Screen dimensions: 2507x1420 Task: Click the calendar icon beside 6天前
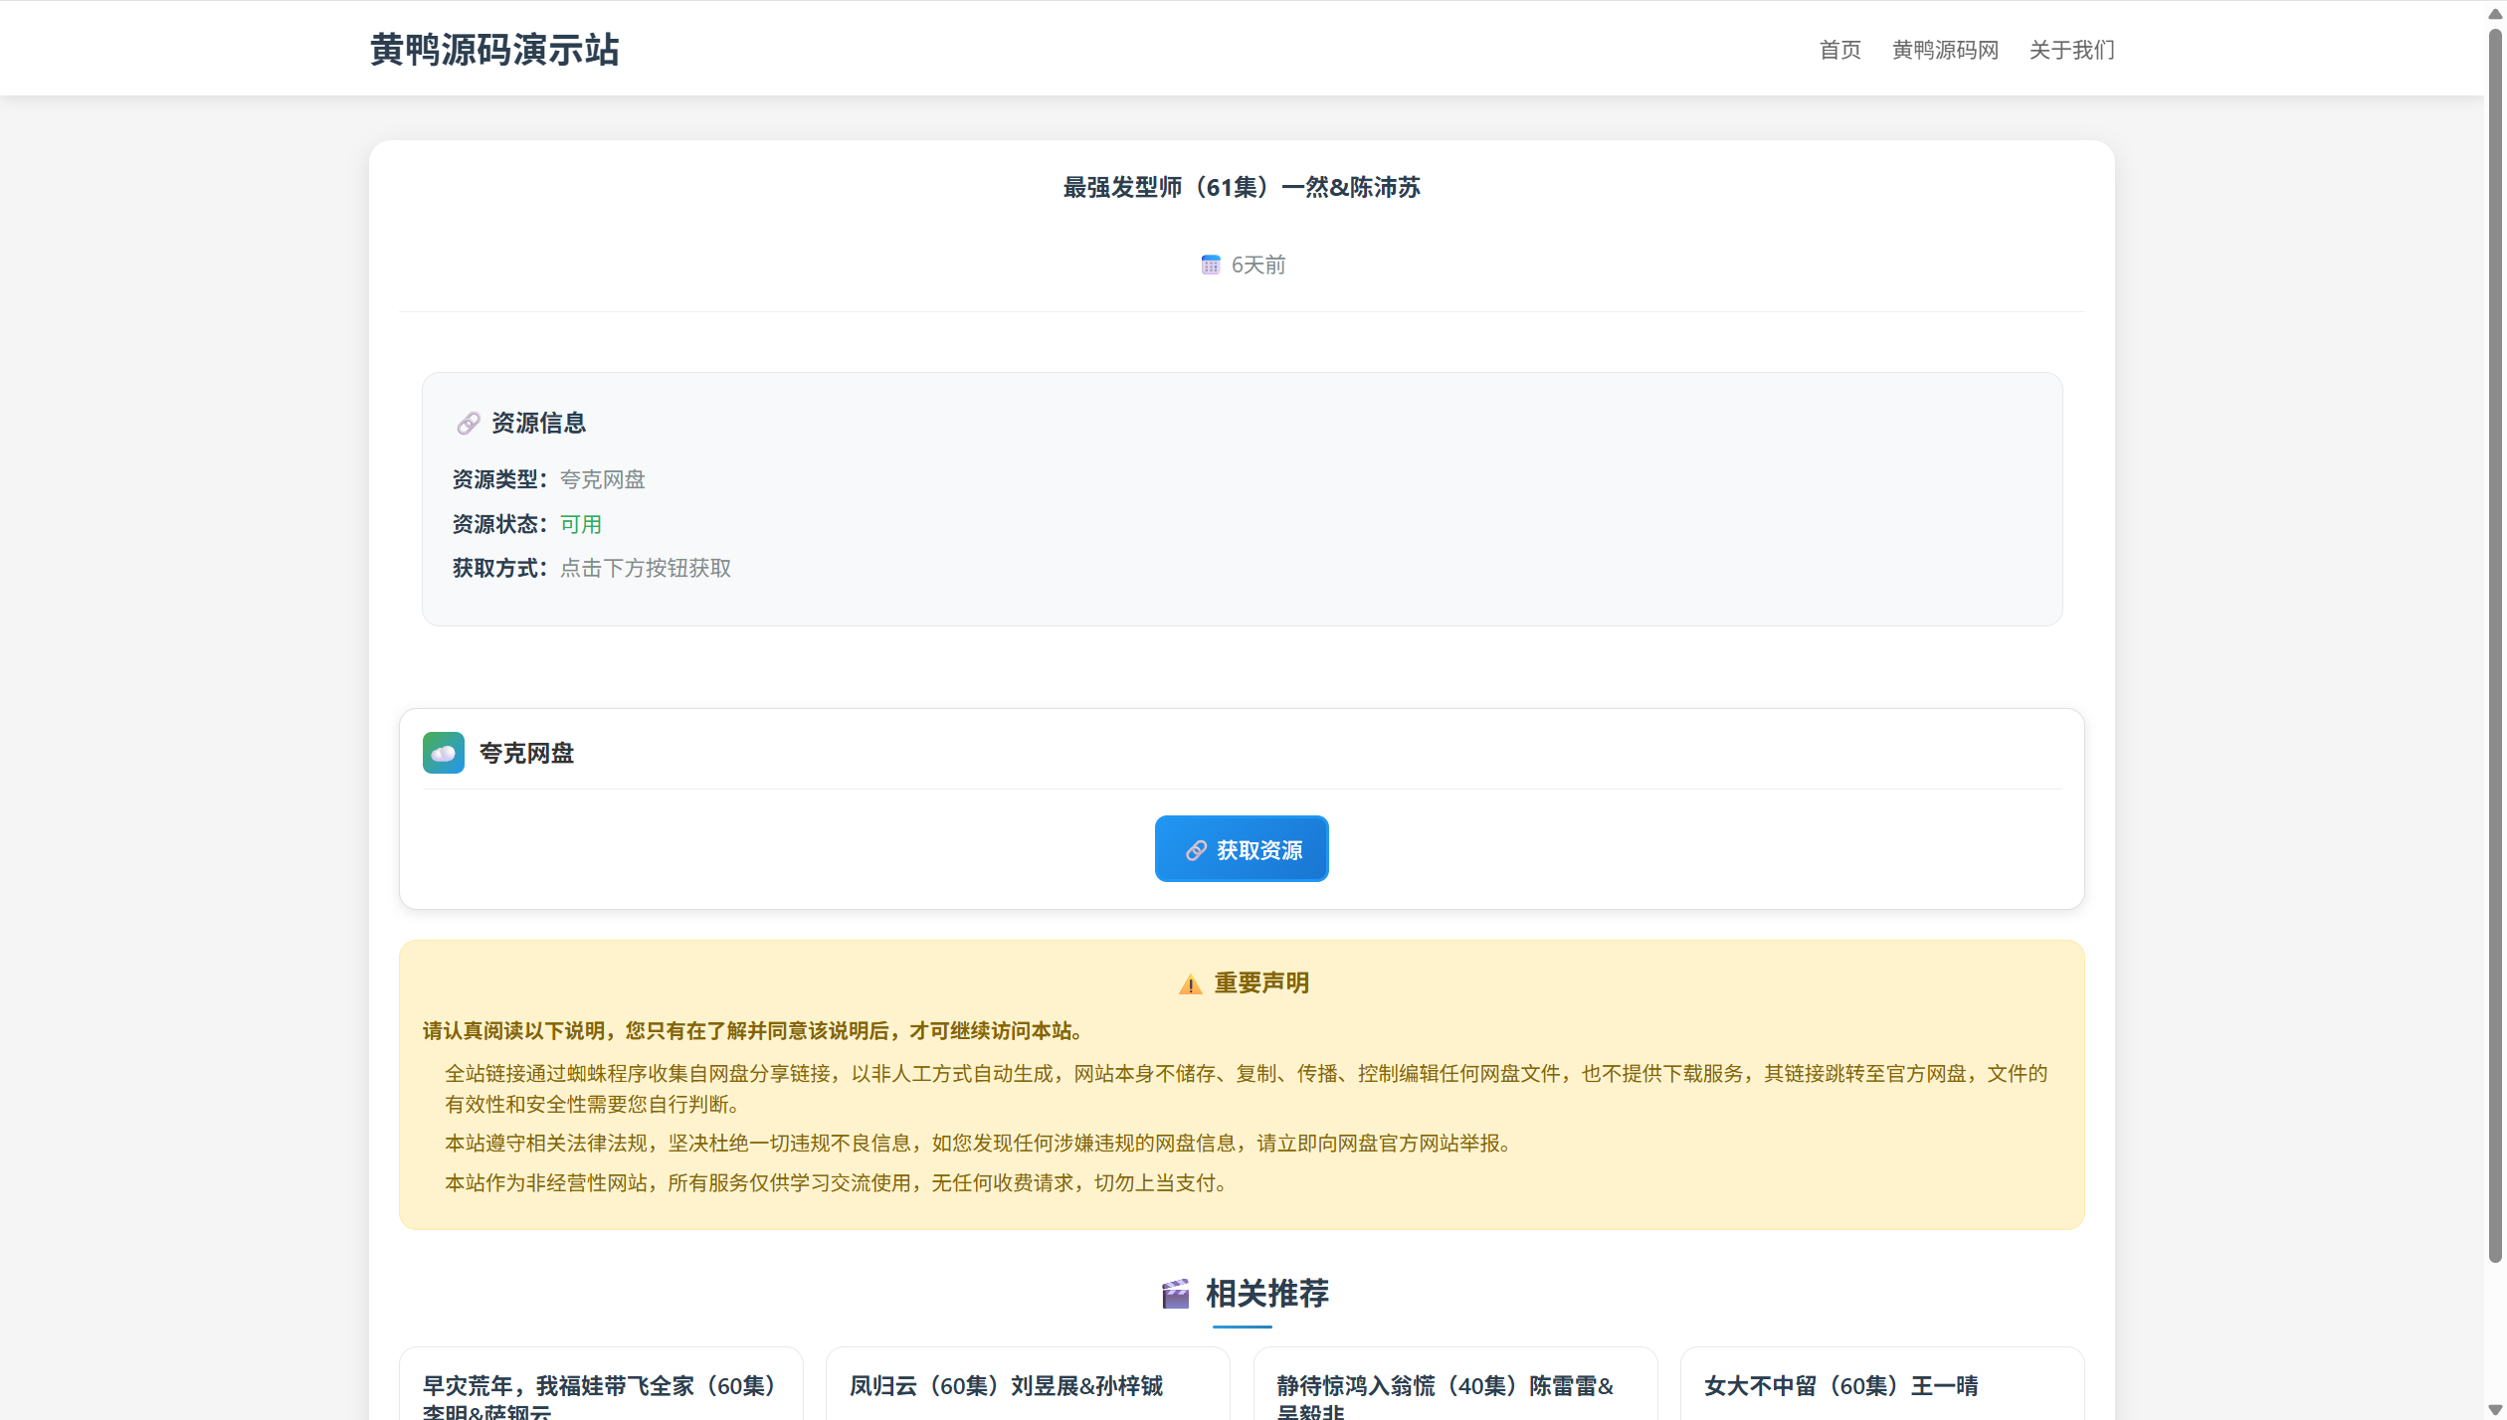1210,265
